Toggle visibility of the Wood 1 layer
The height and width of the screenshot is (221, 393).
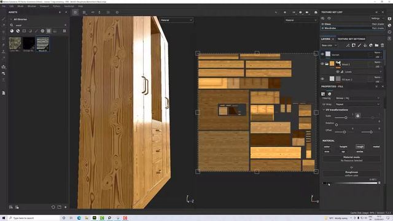[322, 64]
